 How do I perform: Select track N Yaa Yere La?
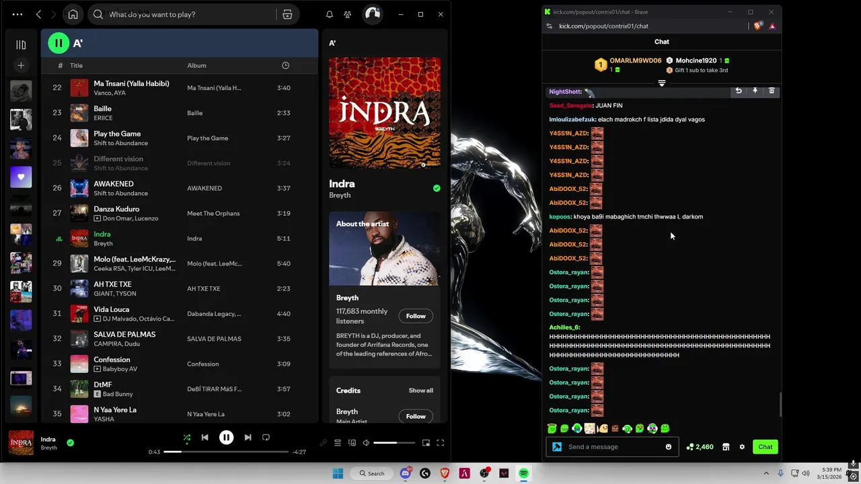pos(179,414)
